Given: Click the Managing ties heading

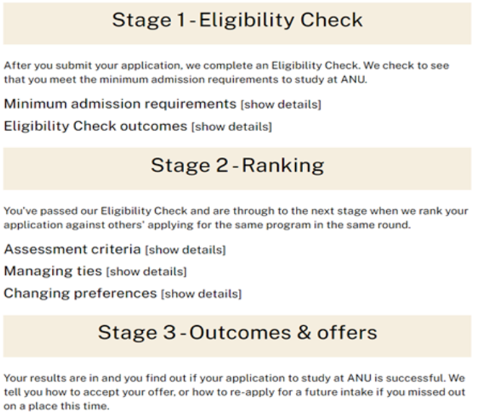Looking at the screenshot, I should [x=53, y=271].
